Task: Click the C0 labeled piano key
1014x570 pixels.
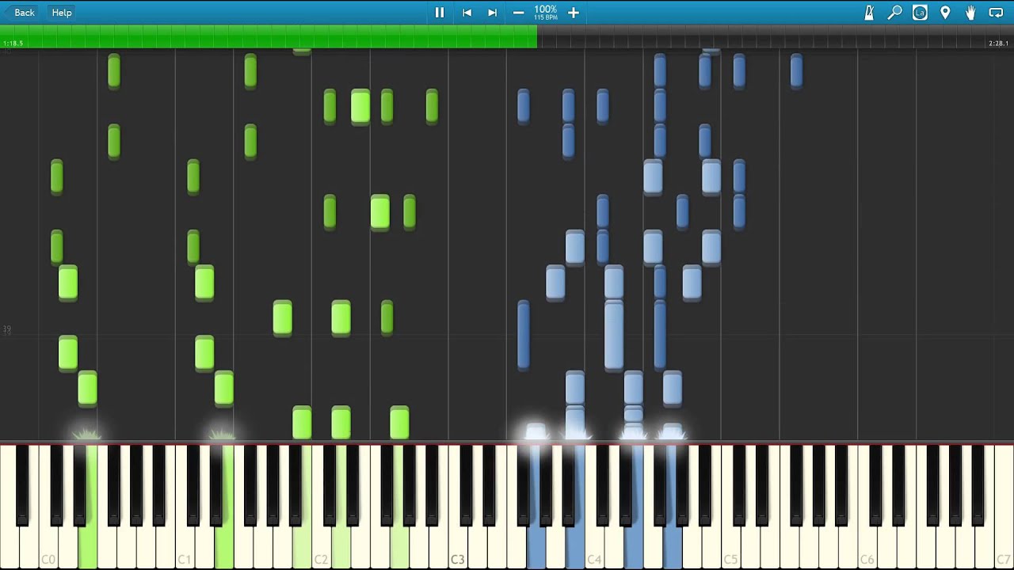Action: (x=48, y=546)
